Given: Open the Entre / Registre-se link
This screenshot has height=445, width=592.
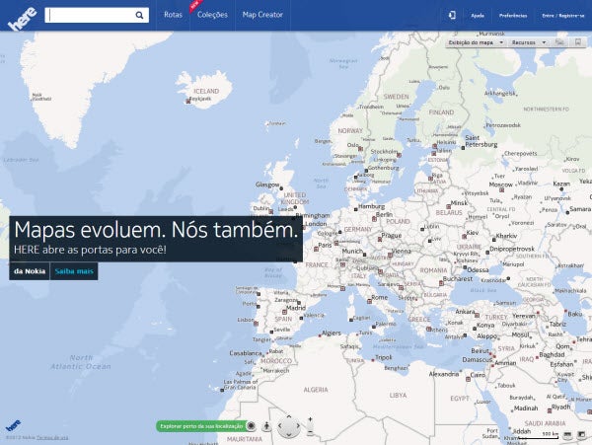Looking at the screenshot, I should point(561,17).
